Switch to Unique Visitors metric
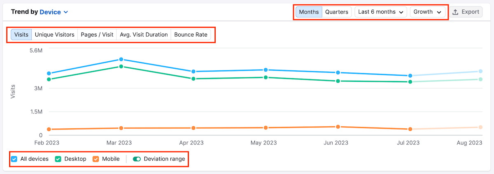The height and width of the screenshot is (174, 494). pyautogui.click(x=54, y=35)
